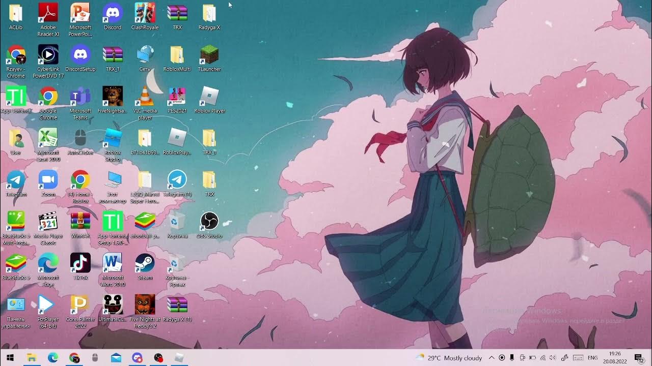Select the b71b41b93... file icon
The height and width of the screenshot is (366, 652).
(x=145, y=142)
